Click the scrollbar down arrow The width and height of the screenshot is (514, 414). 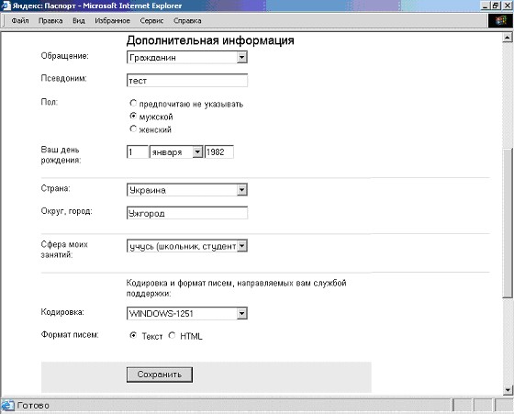tap(507, 390)
